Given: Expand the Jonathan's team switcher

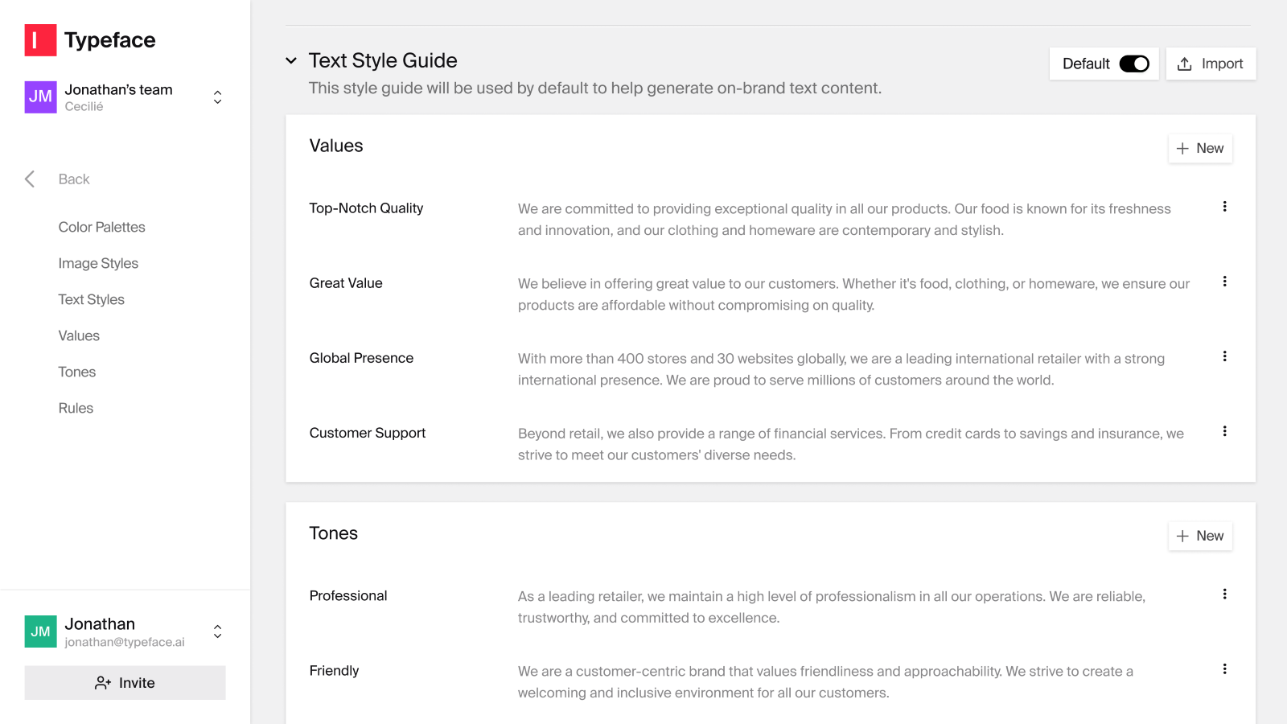Looking at the screenshot, I should coord(217,97).
